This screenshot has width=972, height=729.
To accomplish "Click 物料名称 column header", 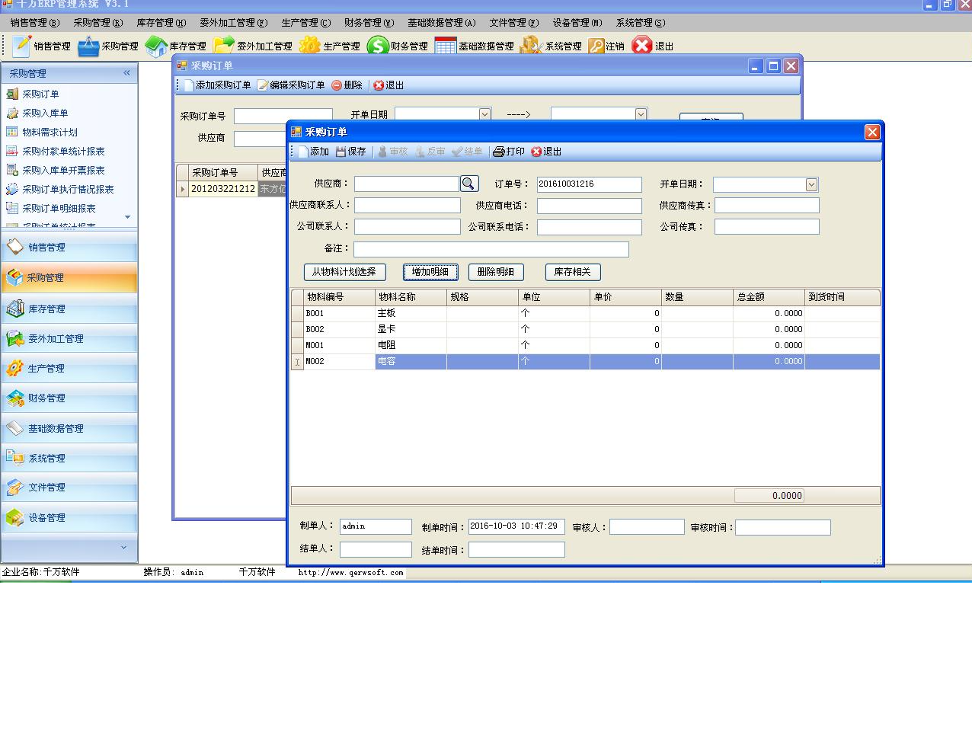I will click(411, 297).
